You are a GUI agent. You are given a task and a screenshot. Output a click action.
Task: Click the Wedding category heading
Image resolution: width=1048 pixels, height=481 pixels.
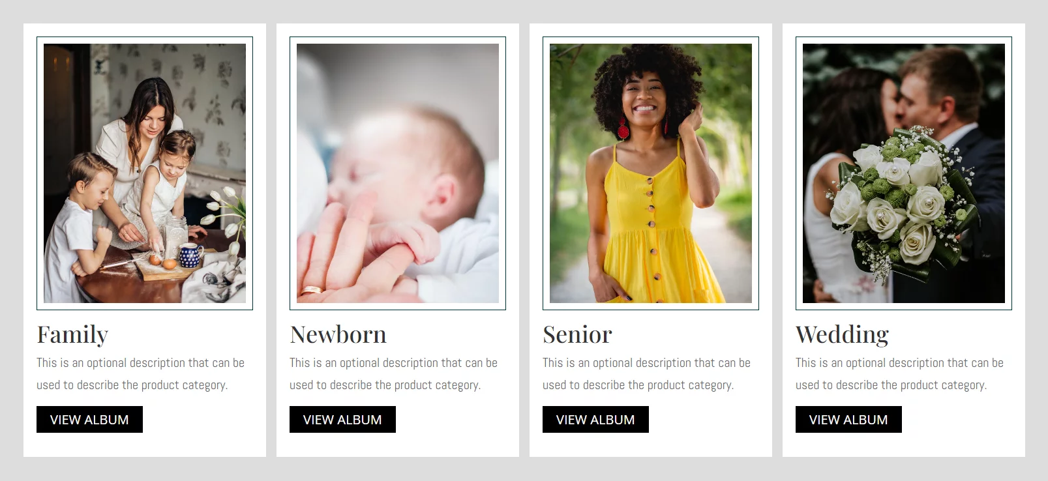click(842, 335)
